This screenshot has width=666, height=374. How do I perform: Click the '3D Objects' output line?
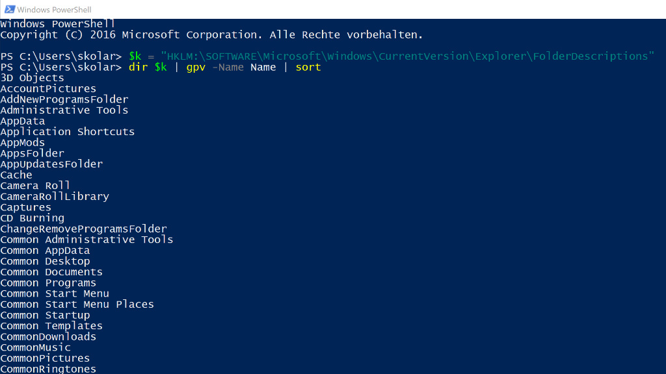point(32,78)
